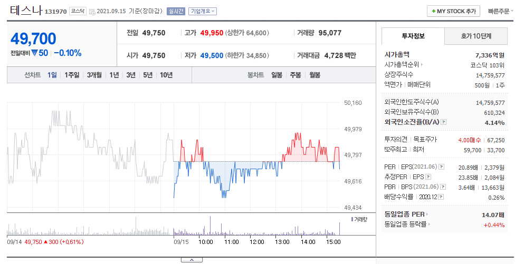The height and width of the screenshot is (264, 524).
Task: Click the arrow beside 동일업종 등락률
Action: (429, 224)
